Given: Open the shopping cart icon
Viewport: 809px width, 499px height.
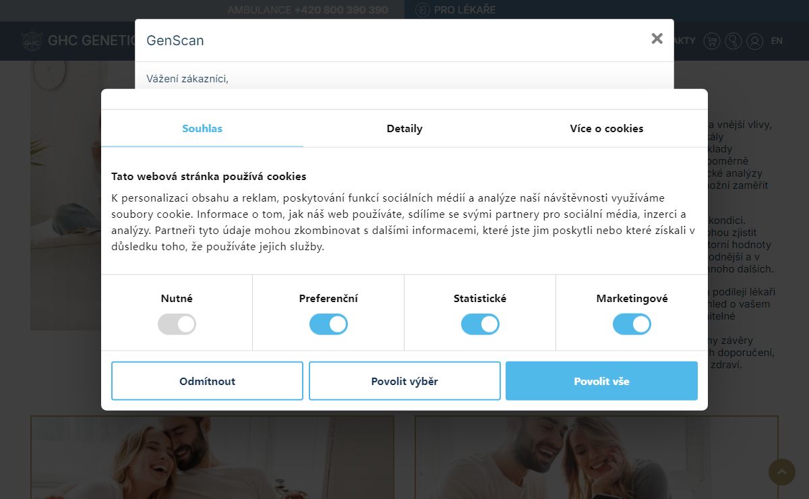Looking at the screenshot, I should 711,41.
